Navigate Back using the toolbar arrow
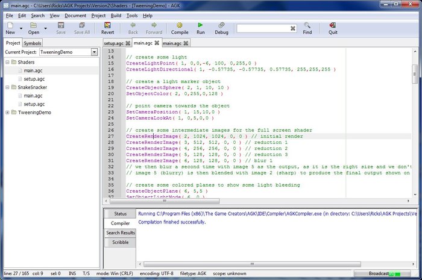Screen dimensions: 422x280 coord(133,25)
